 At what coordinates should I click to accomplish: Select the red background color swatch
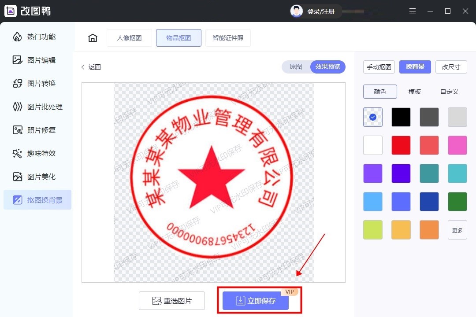[x=401, y=145]
